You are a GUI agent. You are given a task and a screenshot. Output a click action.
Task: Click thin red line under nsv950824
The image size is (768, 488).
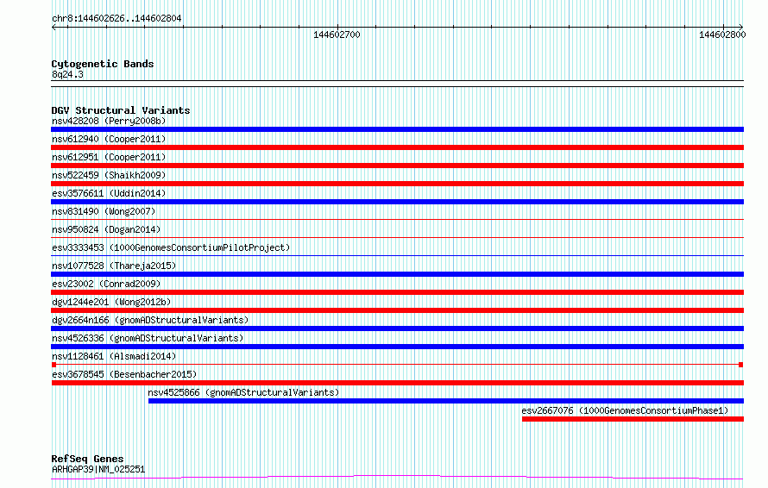tap(397, 237)
